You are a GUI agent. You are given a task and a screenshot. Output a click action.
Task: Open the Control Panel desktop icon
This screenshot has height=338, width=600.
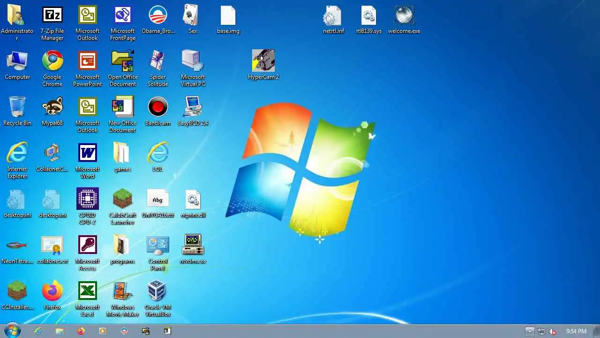pyautogui.click(x=157, y=253)
